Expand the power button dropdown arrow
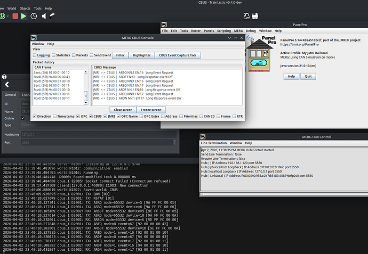 9,16
